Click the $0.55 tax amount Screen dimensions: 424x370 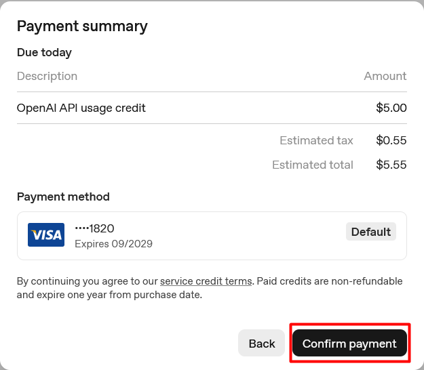click(x=391, y=140)
